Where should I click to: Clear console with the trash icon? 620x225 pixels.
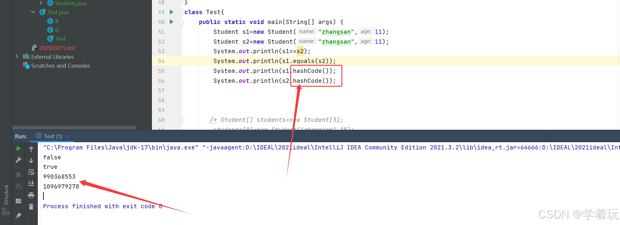[x=31, y=207]
